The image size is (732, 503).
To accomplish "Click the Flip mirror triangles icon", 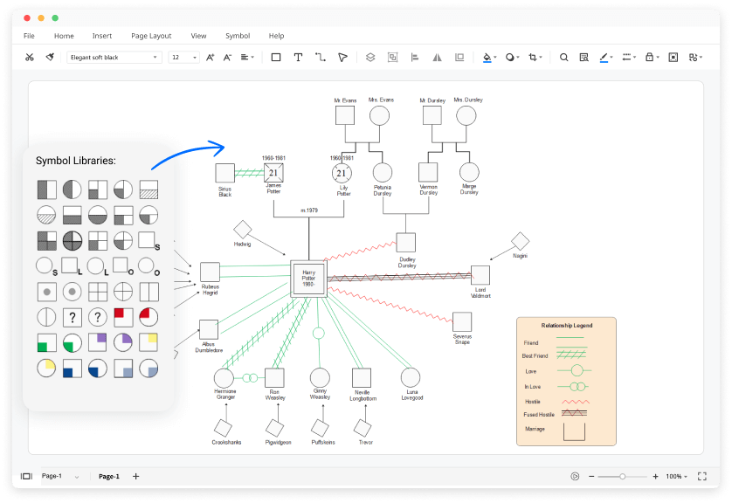I will 437,58.
